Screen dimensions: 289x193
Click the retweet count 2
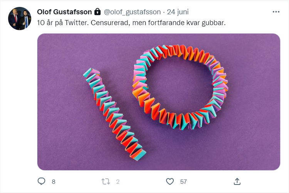(x=118, y=182)
